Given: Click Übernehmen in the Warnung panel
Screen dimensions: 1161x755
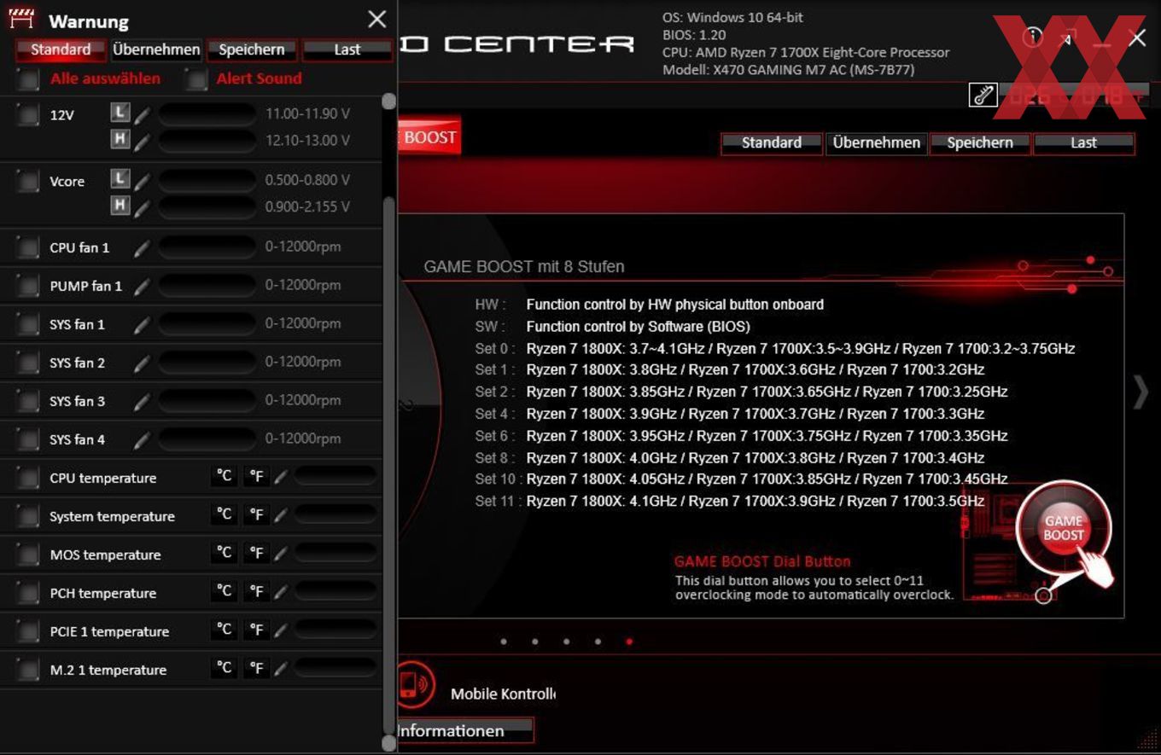Looking at the screenshot, I should [x=156, y=49].
